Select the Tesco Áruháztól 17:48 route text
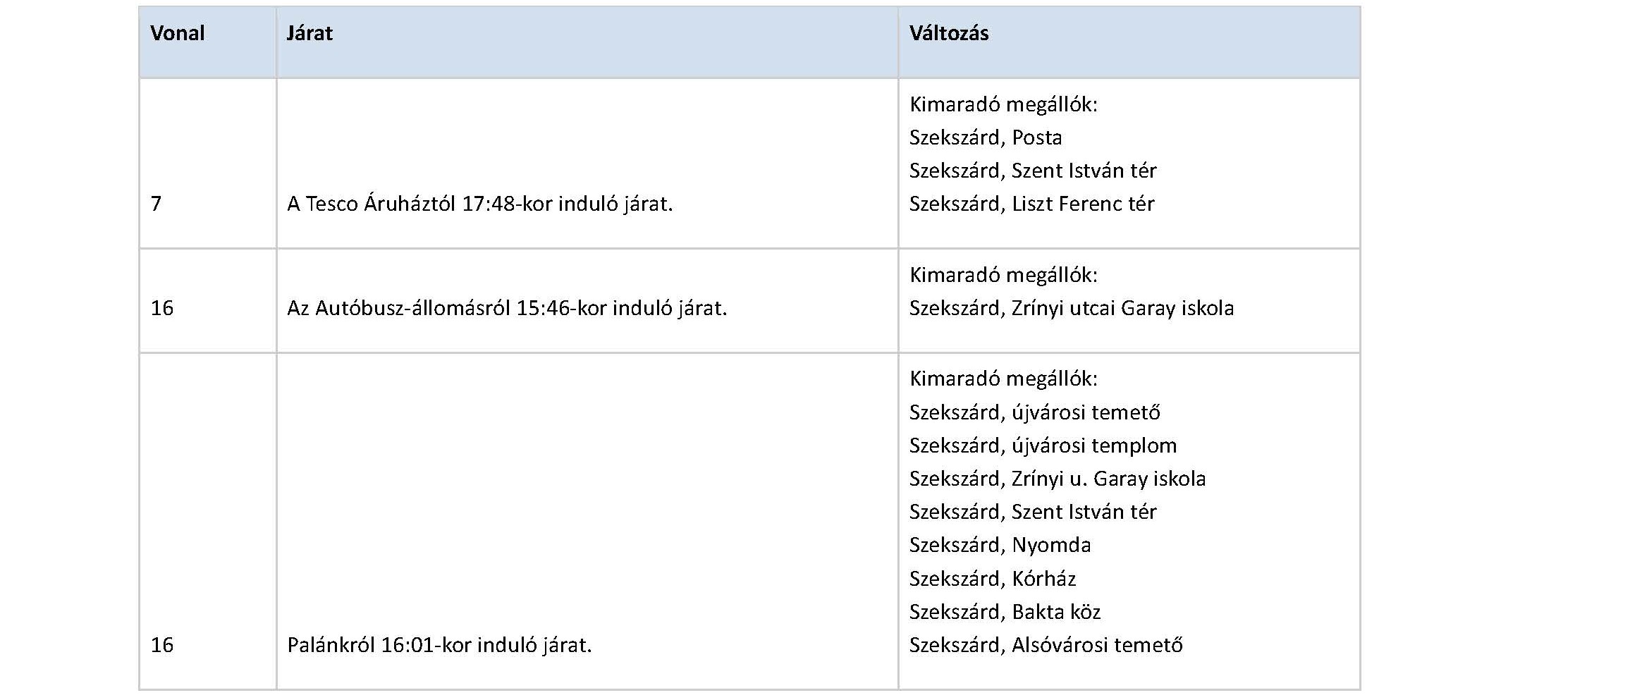The height and width of the screenshot is (700, 1649). pos(480,204)
